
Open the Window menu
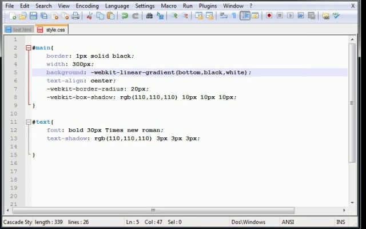pyautogui.click(x=233, y=6)
